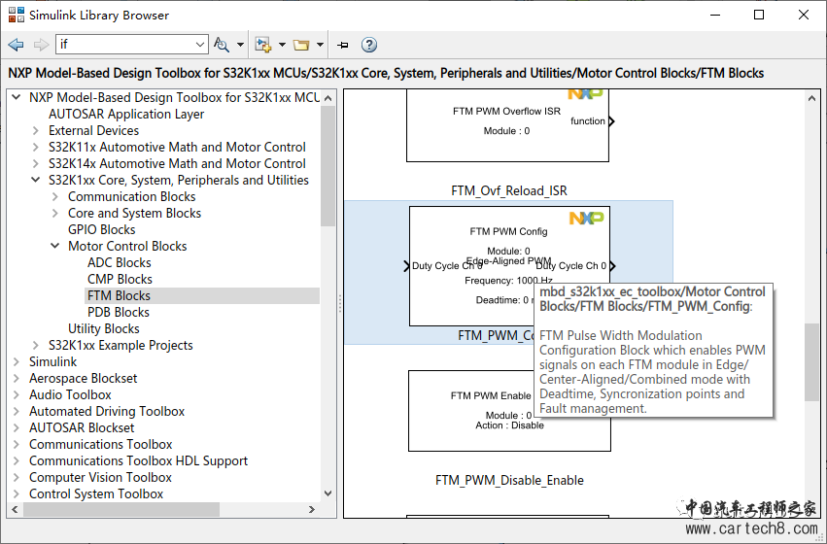Click the search binoculars icon

222,45
